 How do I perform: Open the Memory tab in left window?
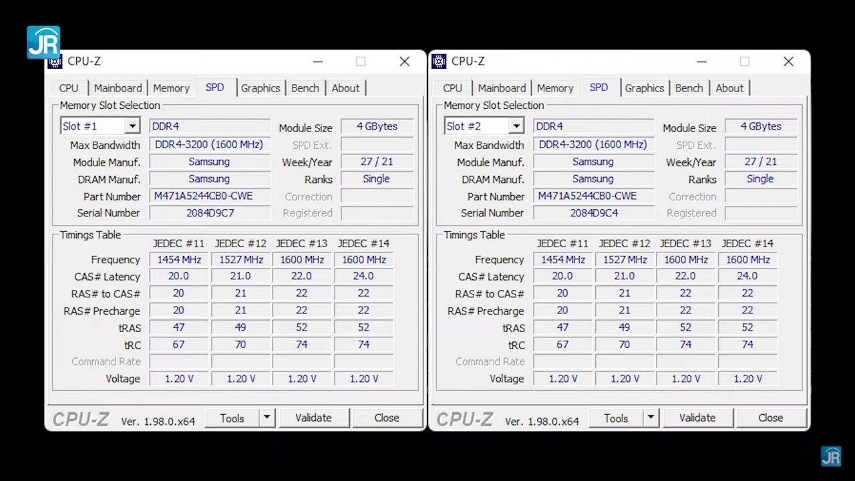pos(171,88)
